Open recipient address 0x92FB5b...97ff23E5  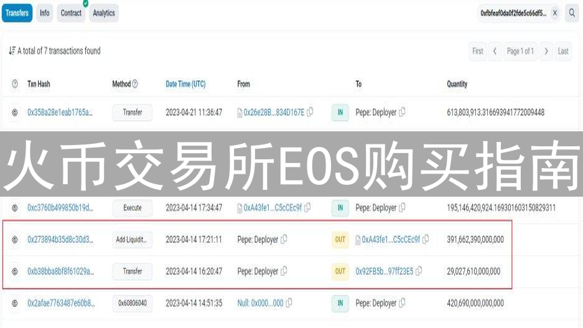click(384, 271)
